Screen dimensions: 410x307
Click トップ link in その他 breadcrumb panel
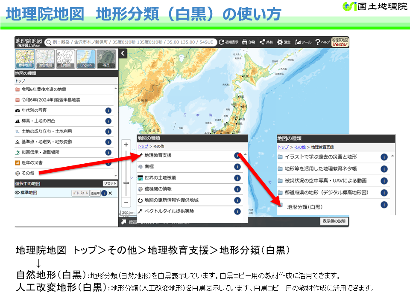143,146
